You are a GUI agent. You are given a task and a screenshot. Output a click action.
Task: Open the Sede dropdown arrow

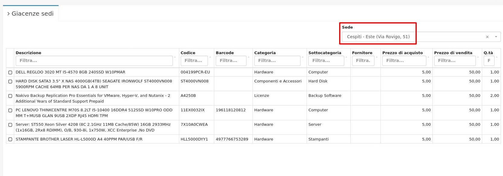pyautogui.click(x=496, y=37)
